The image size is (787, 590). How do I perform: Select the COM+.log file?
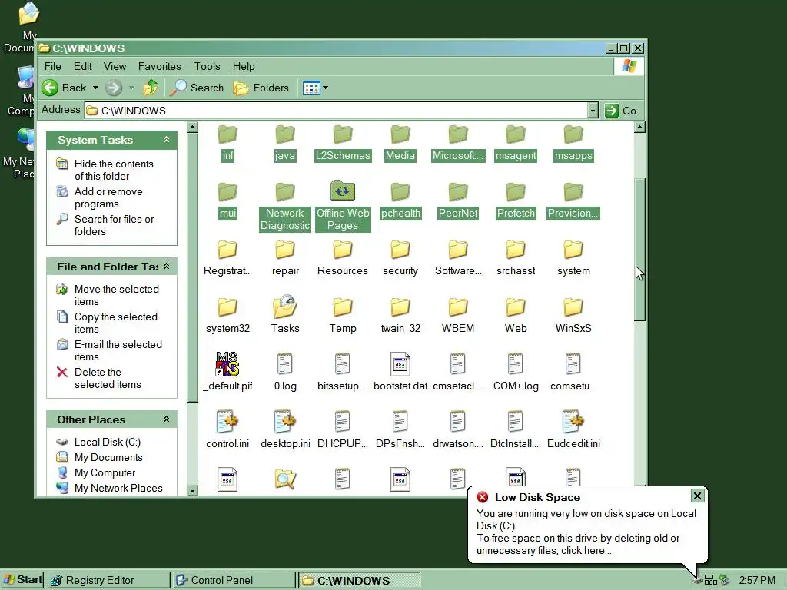(516, 372)
